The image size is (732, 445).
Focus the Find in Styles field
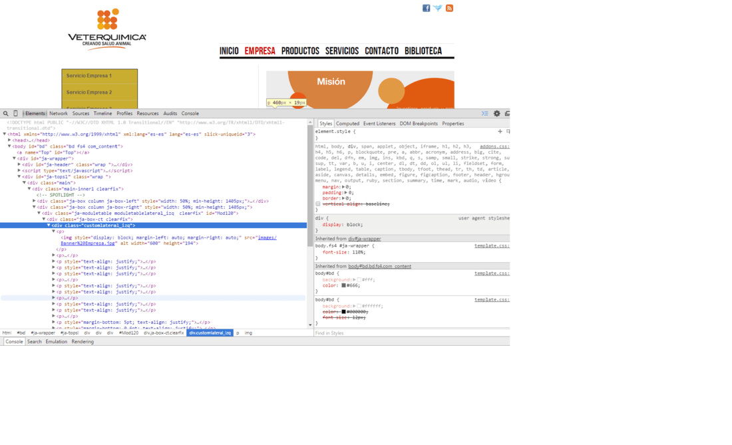(412, 333)
